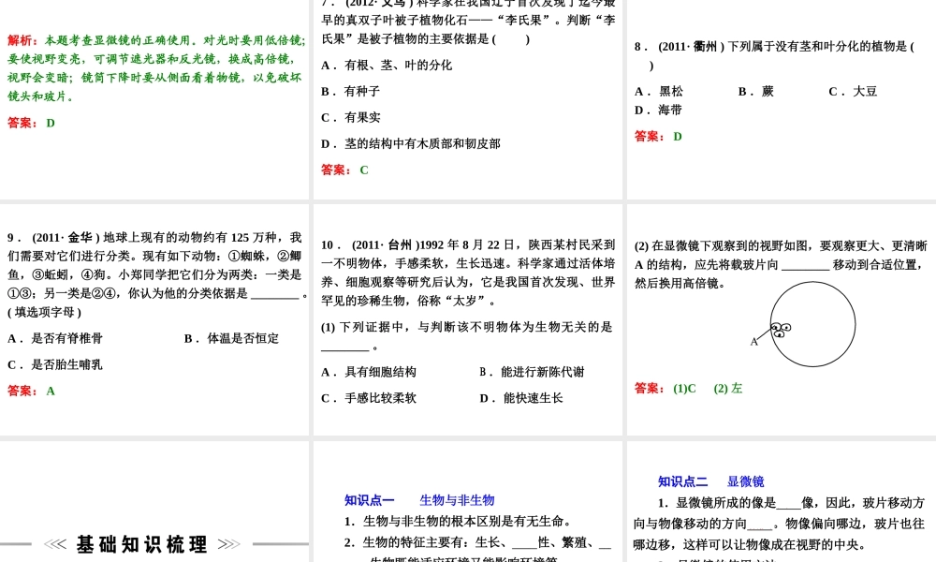Click the 知识点二 heading
This screenshot has width=936, height=562.
[x=683, y=481]
